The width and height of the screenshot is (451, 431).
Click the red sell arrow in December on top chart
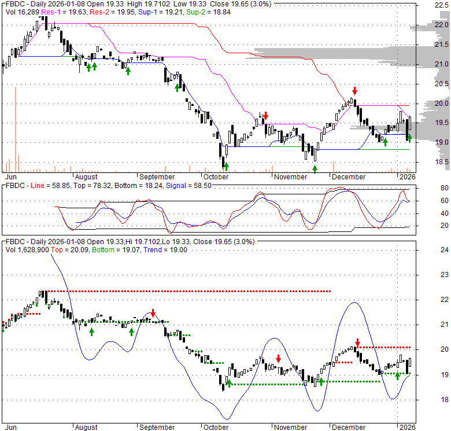[354, 91]
